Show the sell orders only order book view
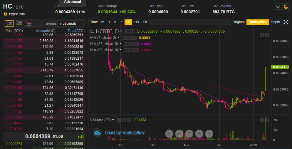The image size is (292, 149). pyautogui.click(x=28, y=23)
